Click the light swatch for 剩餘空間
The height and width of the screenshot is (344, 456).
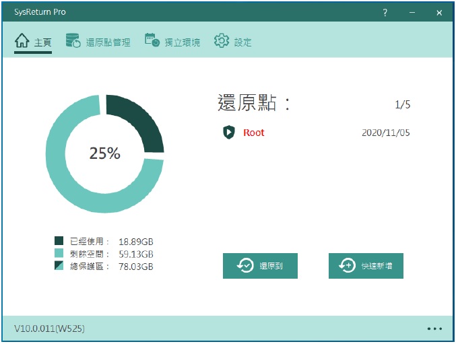pos(59,253)
